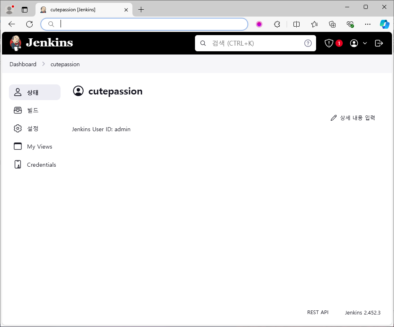Viewport: 394px width, 327px height.
Task: Close the cutepassion [Jenkins] tab
Action: point(126,10)
